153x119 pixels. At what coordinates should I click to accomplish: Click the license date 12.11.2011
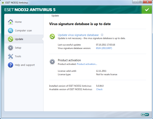[101, 71]
